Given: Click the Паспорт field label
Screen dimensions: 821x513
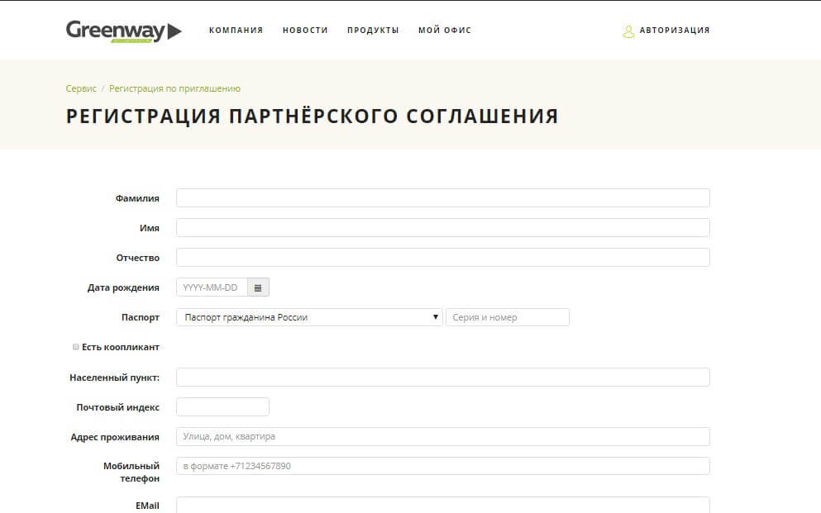Looking at the screenshot, I should click(x=141, y=317).
